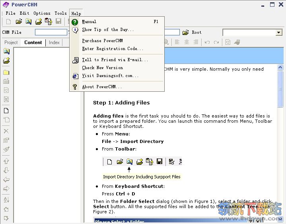Click 'File -> Import Directory' text

coord(133,141)
